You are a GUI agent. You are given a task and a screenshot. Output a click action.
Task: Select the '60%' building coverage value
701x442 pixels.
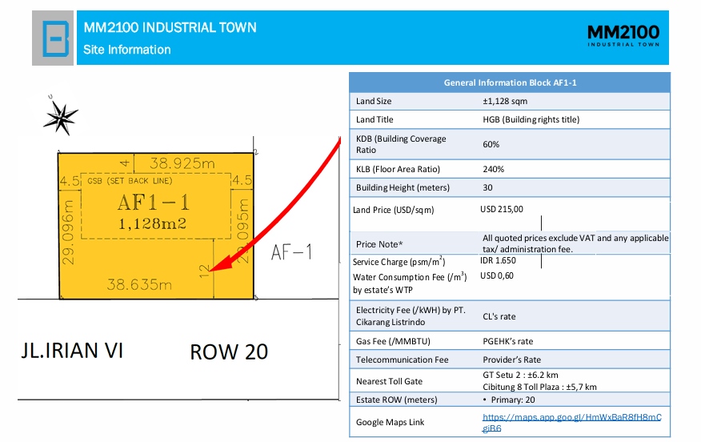[491, 144]
